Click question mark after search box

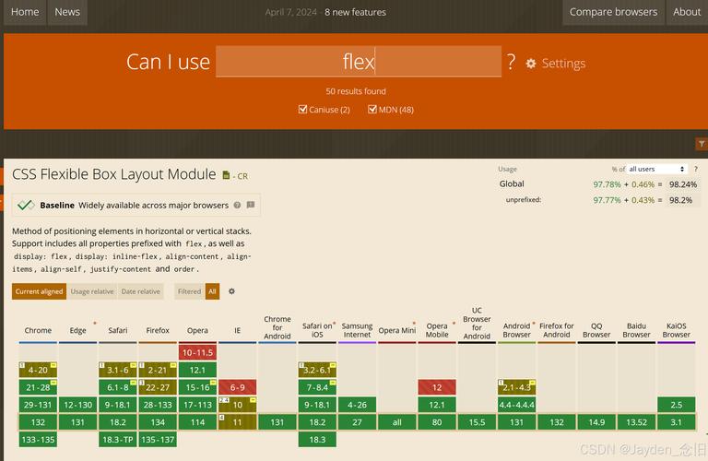[511, 62]
